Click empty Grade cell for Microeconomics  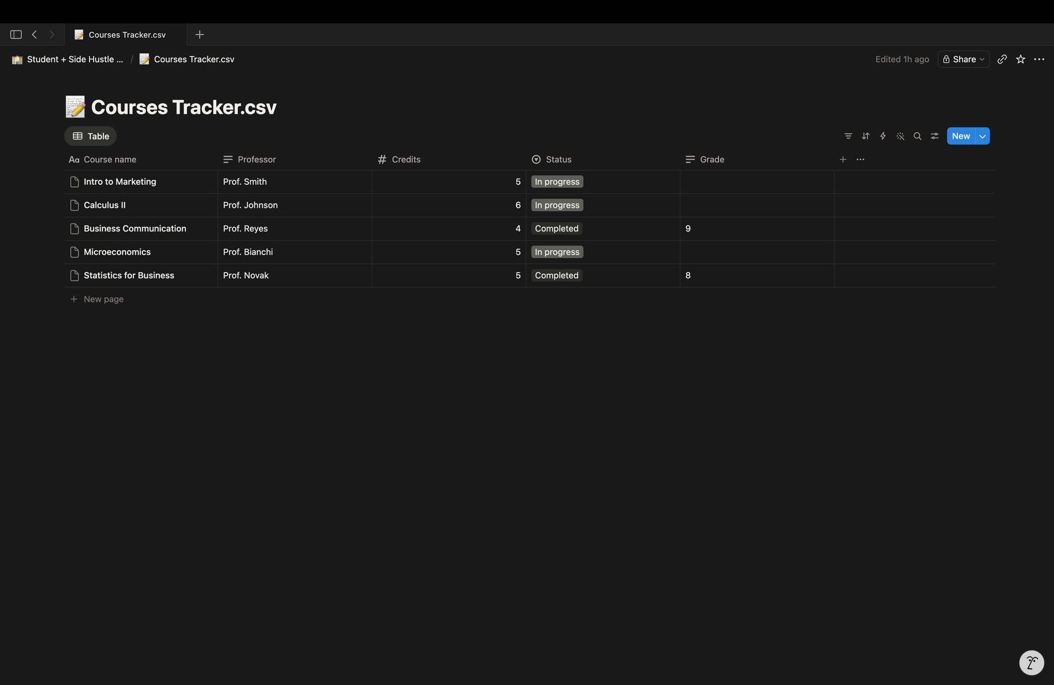pyautogui.click(x=757, y=252)
